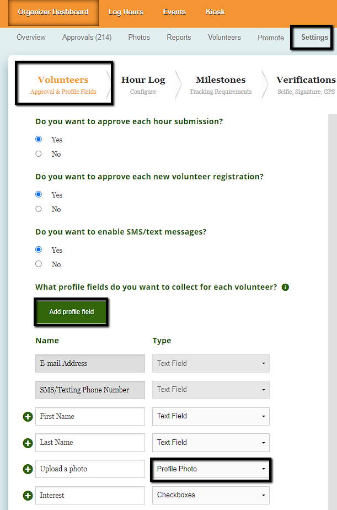Click the Upload a photo name field
The height and width of the screenshot is (510, 337).
[90, 469]
